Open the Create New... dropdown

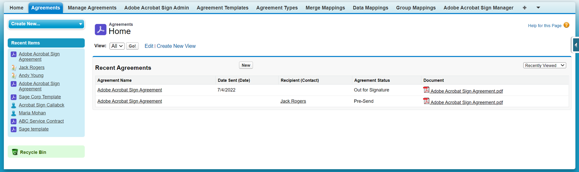coord(46,24)
